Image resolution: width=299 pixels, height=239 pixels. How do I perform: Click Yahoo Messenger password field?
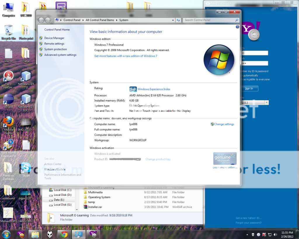click(255, 63)
